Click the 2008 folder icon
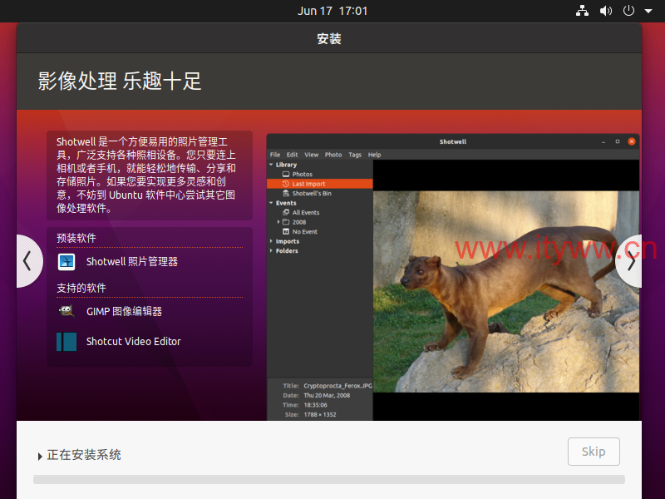 click(x=286, y=222)
